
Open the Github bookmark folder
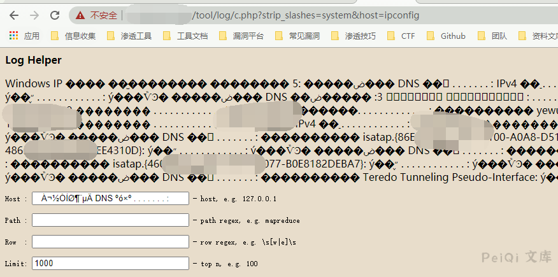[x=447, y=36]
